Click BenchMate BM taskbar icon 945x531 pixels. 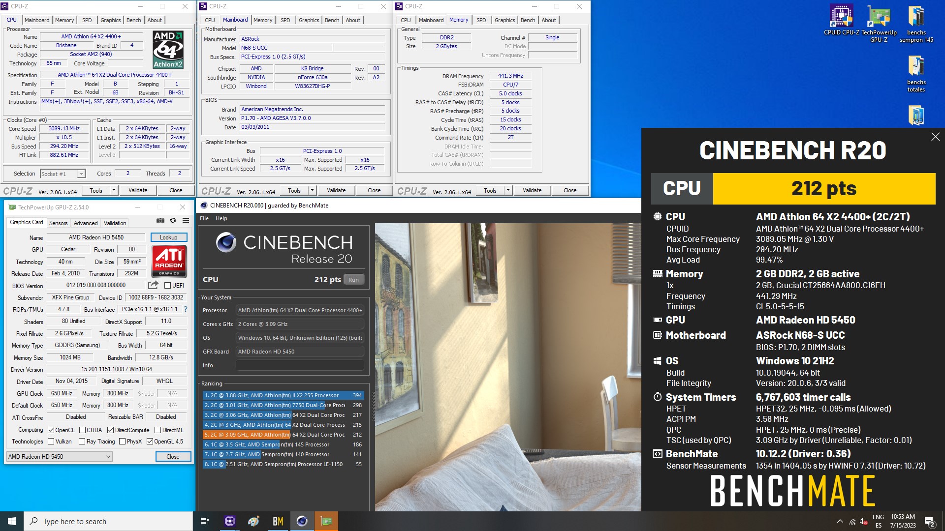278,521
